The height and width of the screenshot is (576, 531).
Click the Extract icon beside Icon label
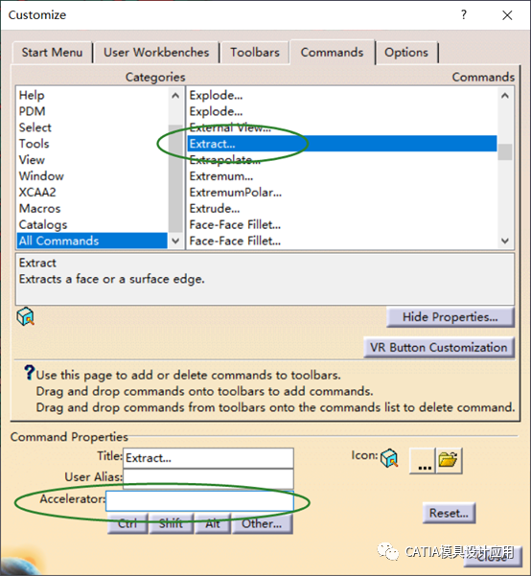click(x=389, y=458)
